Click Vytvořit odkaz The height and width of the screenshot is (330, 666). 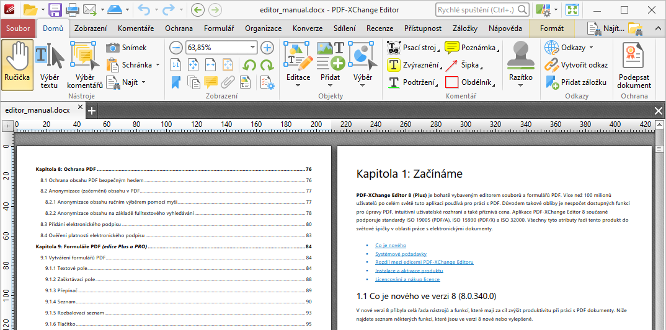[x=576, y=65]
